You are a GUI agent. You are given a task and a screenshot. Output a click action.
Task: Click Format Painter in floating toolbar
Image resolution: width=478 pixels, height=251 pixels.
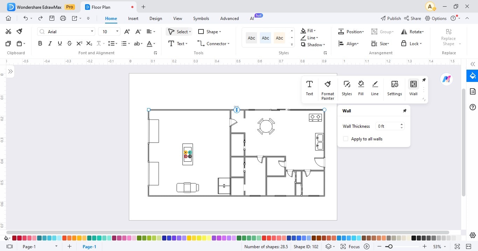[328, 90]
